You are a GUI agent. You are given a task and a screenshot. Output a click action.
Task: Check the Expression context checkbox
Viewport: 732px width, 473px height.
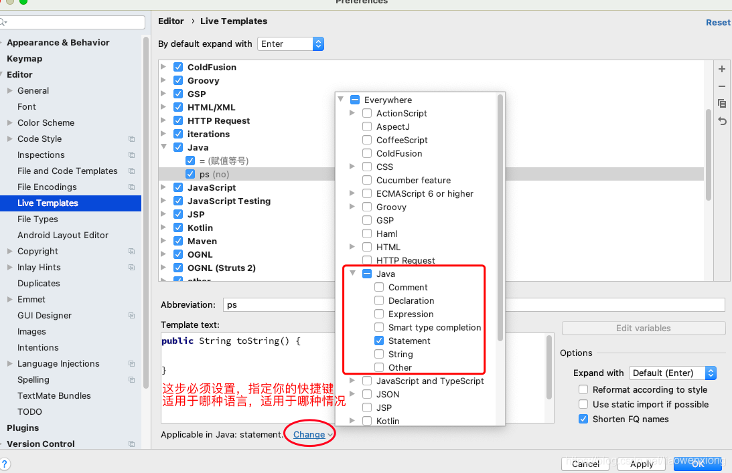pyautogui.click(x=379, y=314)
